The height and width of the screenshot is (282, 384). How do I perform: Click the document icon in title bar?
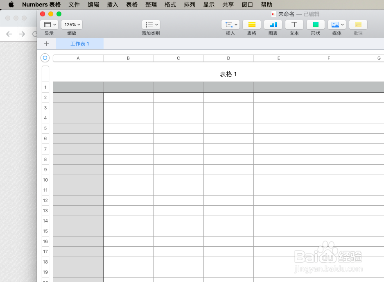pos(273,14)
